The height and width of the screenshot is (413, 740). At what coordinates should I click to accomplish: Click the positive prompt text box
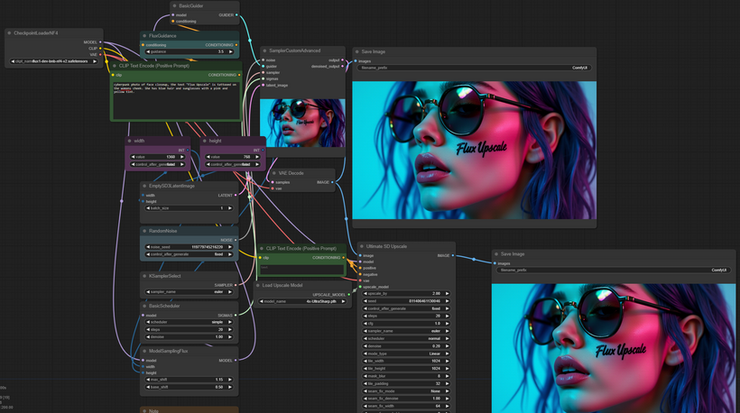(x=176, y=99)
